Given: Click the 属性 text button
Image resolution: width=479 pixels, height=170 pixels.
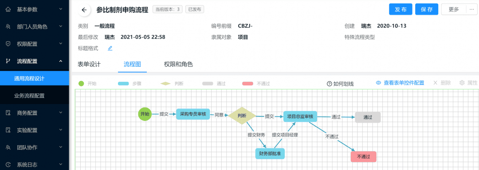Looking at the screenshot, I should (472, 83).
